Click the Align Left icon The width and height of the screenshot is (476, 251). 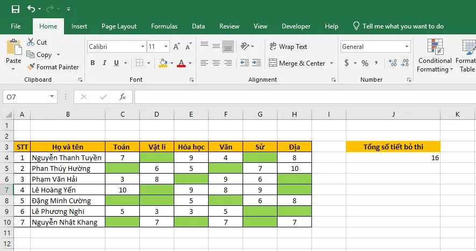pyautogui.click(x=204, y=63)
